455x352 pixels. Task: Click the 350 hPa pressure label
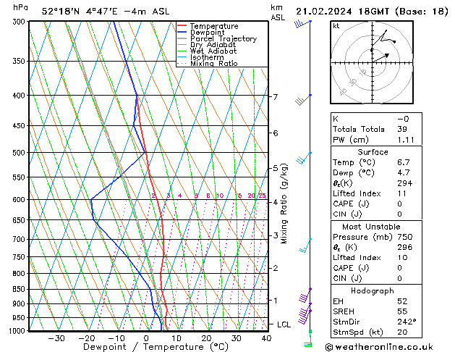pyautogui.click(x=20, y=62)
